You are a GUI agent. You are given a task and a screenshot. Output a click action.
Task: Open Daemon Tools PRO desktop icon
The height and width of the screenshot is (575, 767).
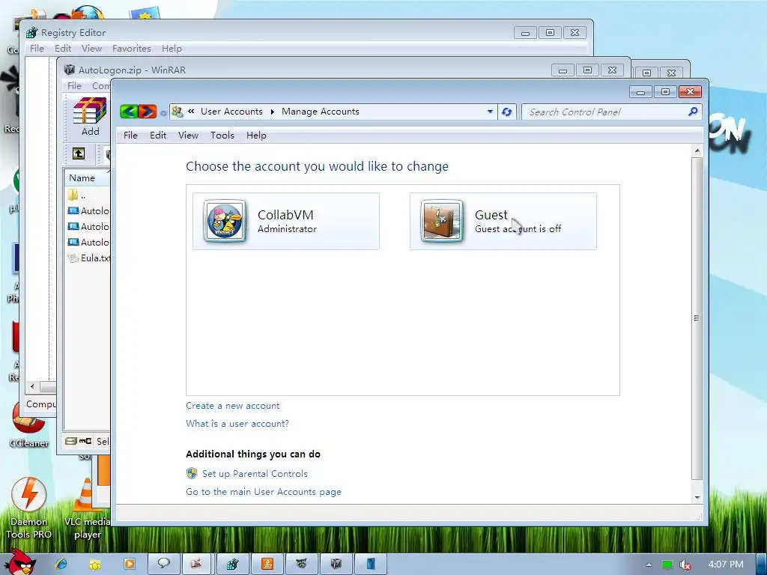point(28,508)
